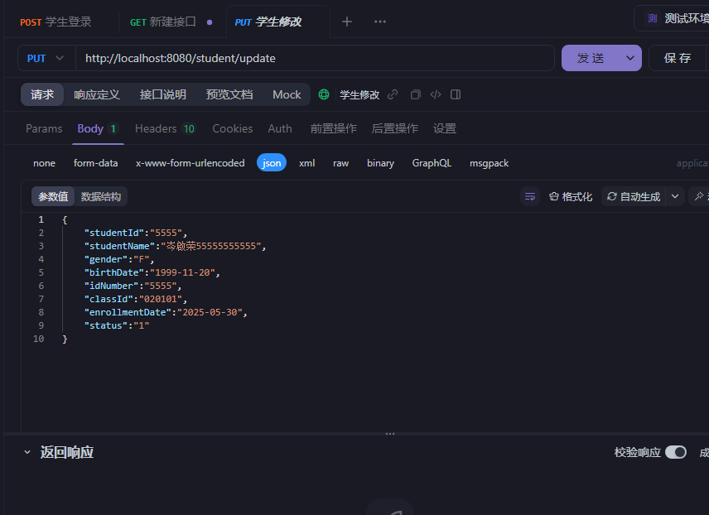The width and height of the screenshot is (709, 515).
Task: Click the "idNumber":"5555" line
Action: [133, 286]
